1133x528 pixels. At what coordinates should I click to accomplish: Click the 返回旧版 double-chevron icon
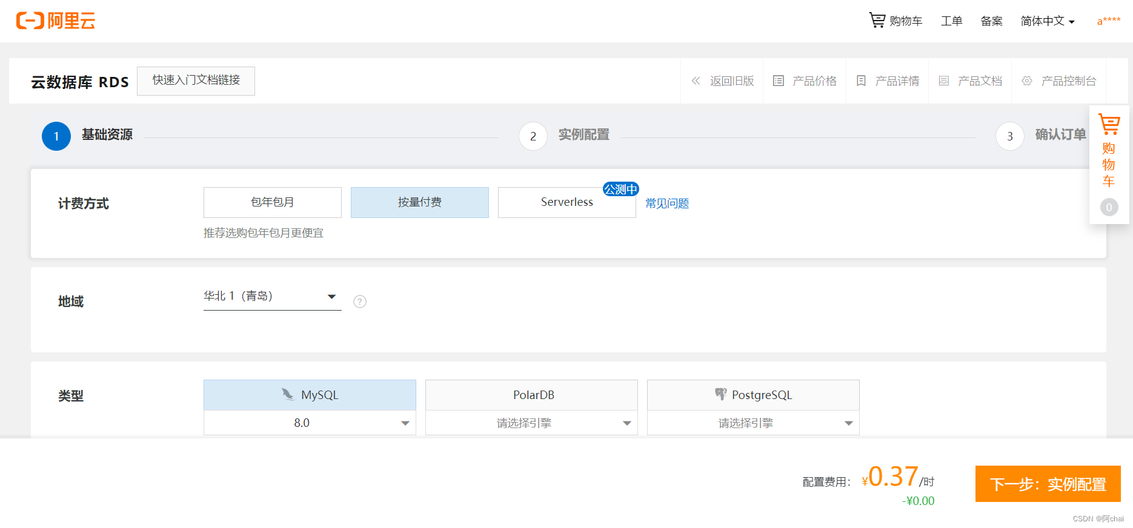(696, 81)
